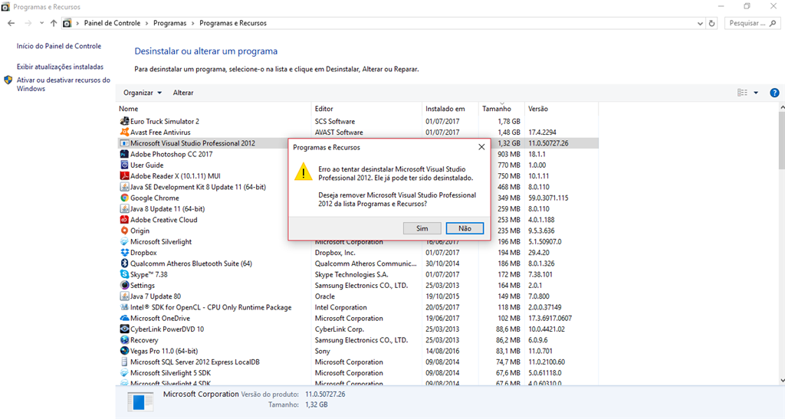The height and width of the screenshot is (419, 785).
Task: Click the Microsoft Silverlight icon
Action: (124, 241)
